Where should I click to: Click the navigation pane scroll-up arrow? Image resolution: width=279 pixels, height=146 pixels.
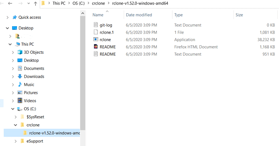82,13
